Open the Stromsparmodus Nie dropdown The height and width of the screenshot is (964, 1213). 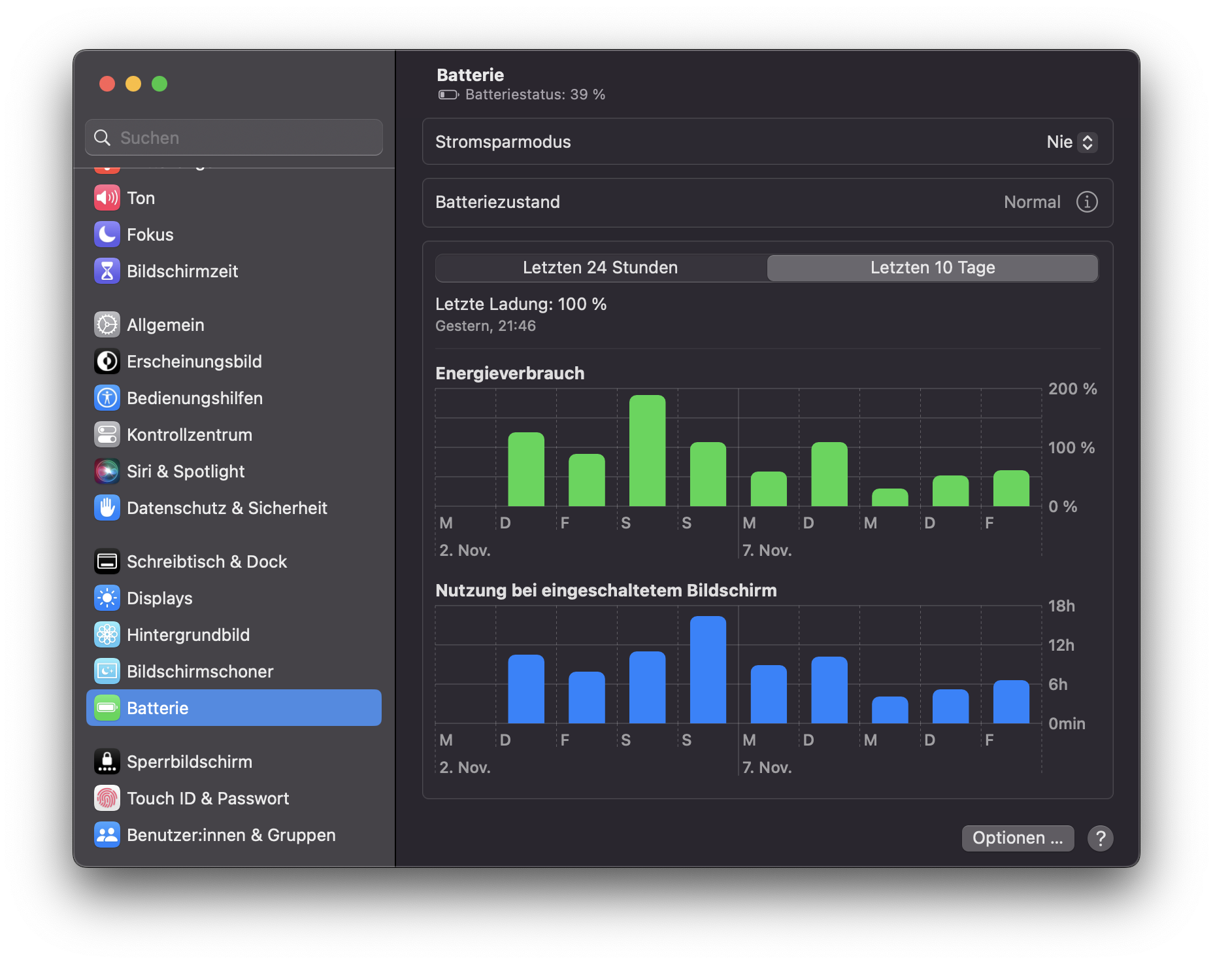point(1071,142)
